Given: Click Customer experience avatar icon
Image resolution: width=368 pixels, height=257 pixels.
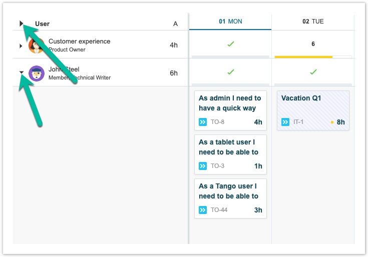Looking at the screenshot, I should pos(36,45).
